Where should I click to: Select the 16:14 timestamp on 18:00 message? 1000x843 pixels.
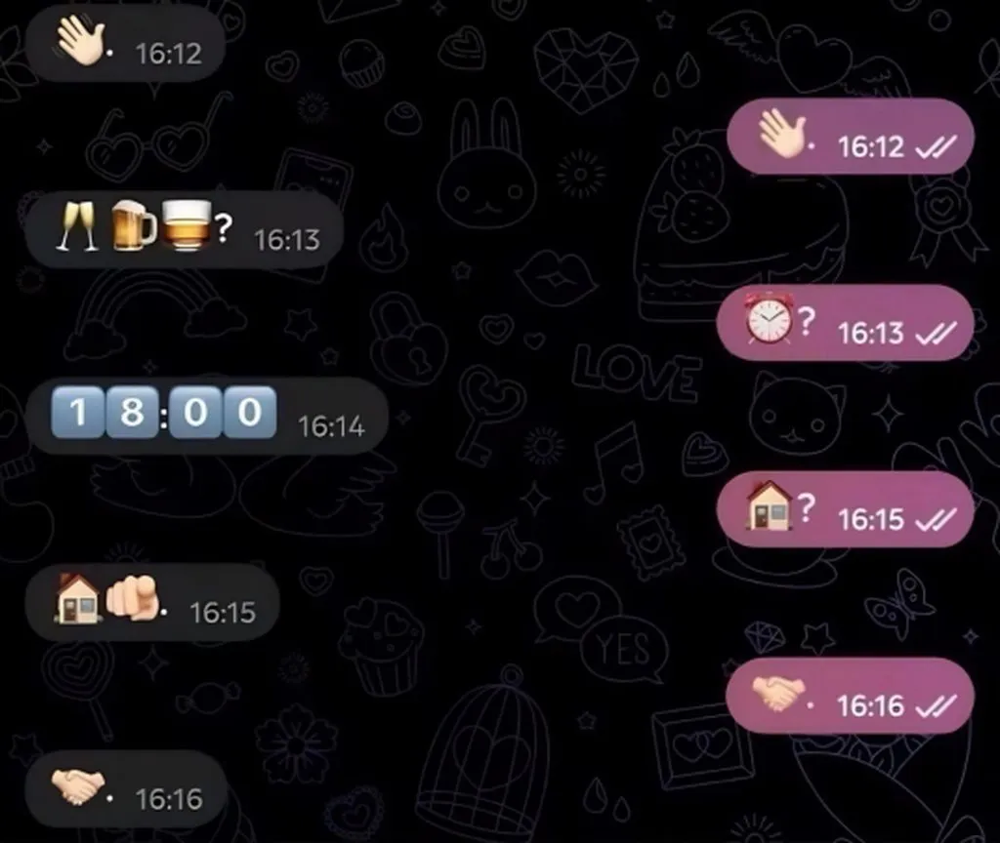(x=331, y=427)
